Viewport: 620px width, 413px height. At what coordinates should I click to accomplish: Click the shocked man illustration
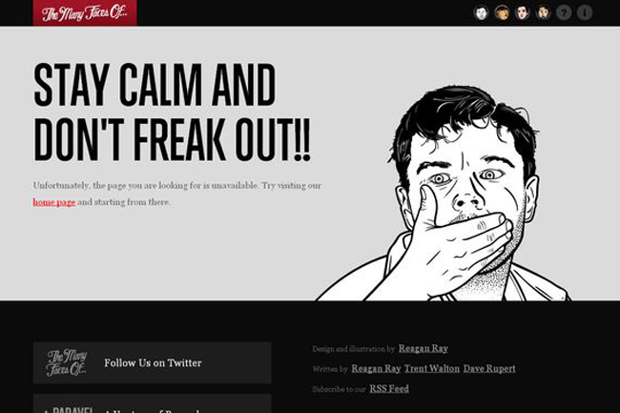[x=444, y=194]
